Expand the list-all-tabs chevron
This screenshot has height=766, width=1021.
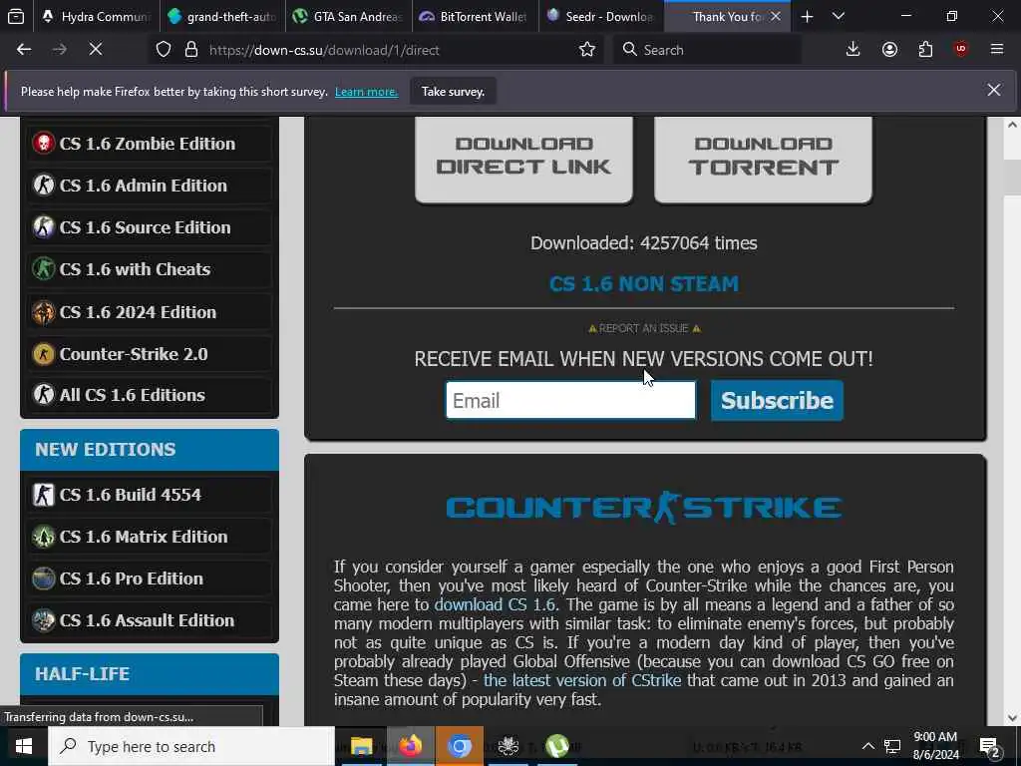coord(839,17)
